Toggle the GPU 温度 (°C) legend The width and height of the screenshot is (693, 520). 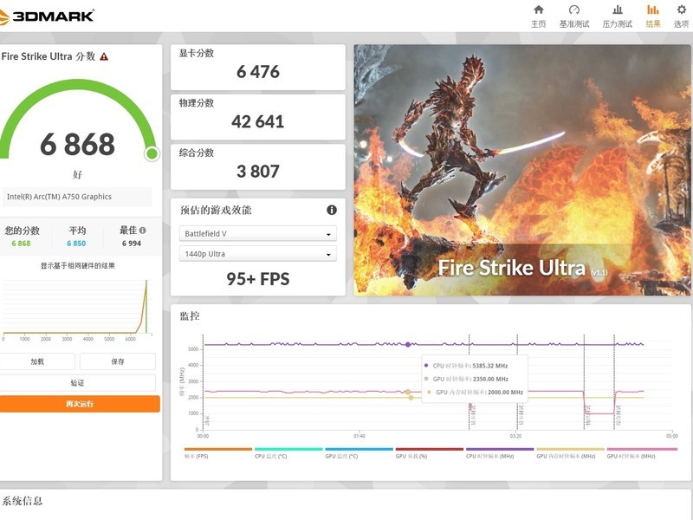(x=359, y=453)
